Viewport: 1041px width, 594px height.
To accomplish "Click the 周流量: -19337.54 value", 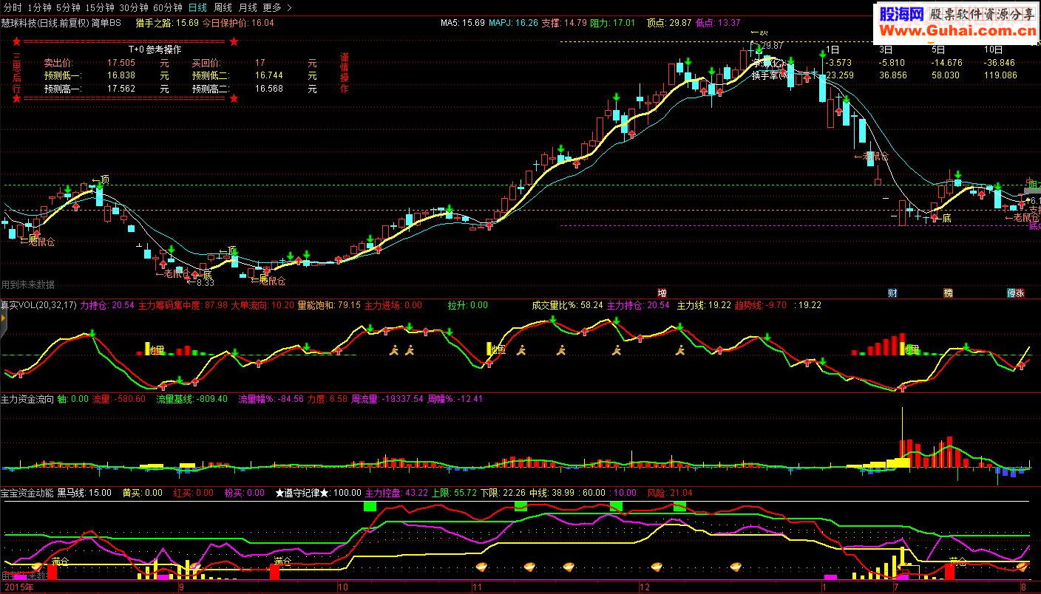I will tap(387, 399).
